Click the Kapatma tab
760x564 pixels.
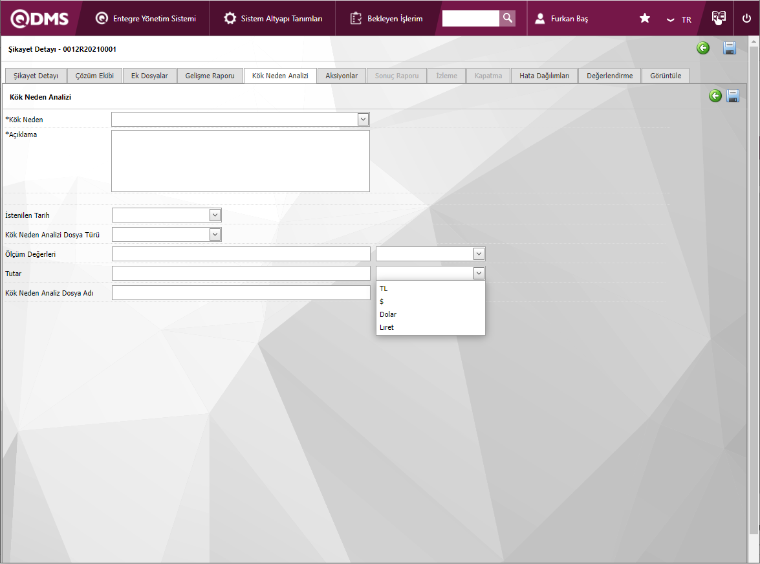tap(488, 76)
